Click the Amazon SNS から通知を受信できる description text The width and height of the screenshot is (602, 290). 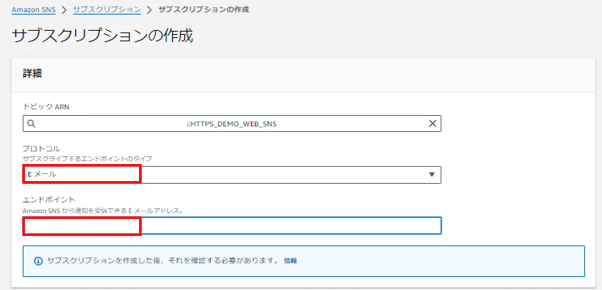click(x=103, y=211)
